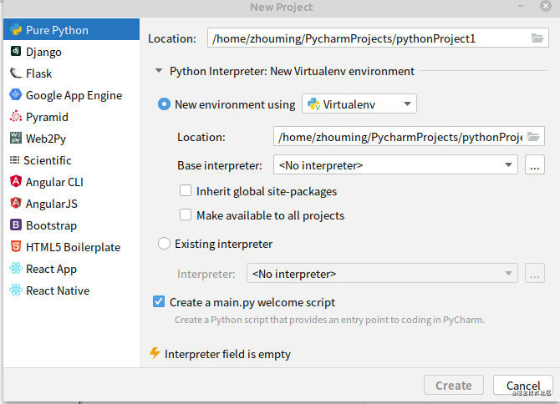Check Make available to all projects
This screenshot has height=404, width=560.
[186, 215]
